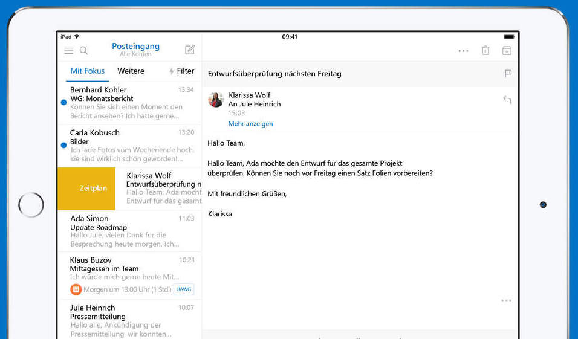The width and height of the screenshot is (578, 339).
Task: Compose a new email with pencil icon
Action: click(x=190, y=50)
